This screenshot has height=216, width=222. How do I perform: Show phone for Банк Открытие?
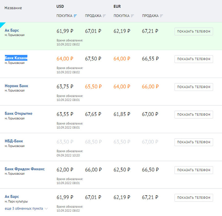194,115
